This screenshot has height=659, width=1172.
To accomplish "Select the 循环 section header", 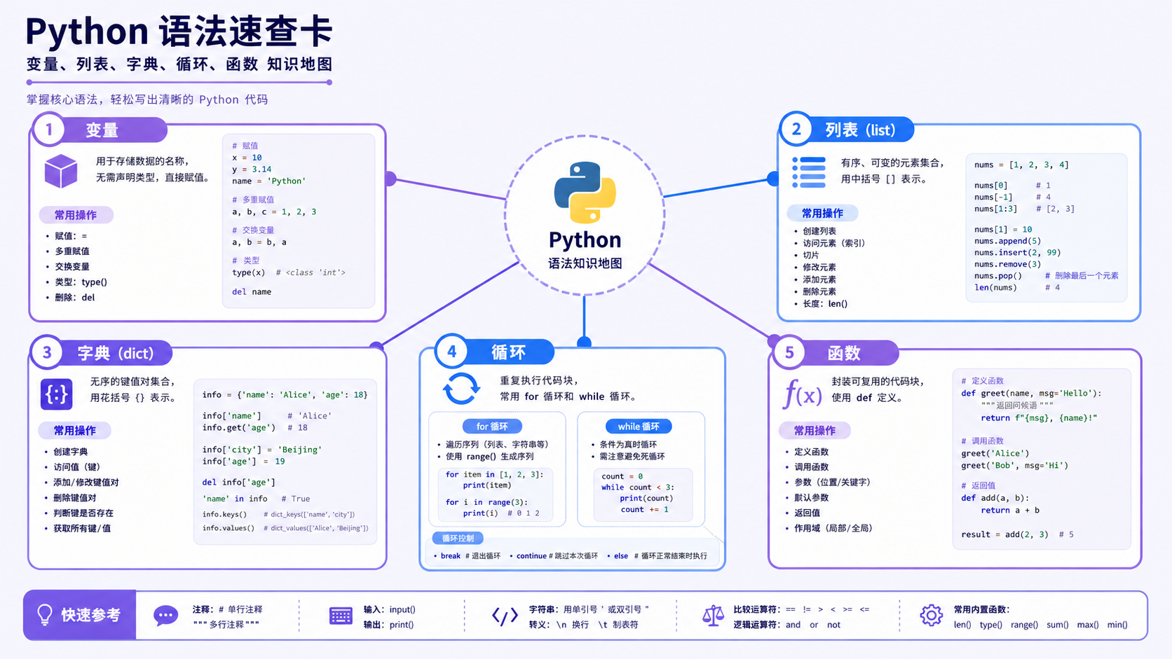I will [x=508, y=352].
